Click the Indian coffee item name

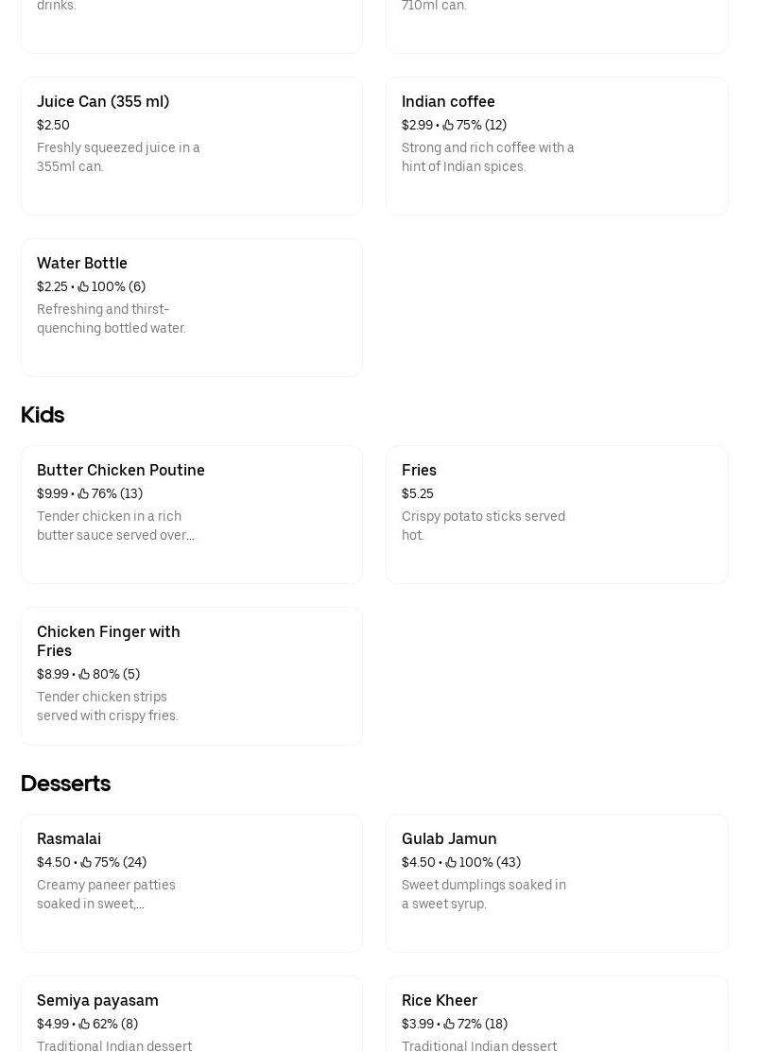pyautogui.click(x=448, y=102)
